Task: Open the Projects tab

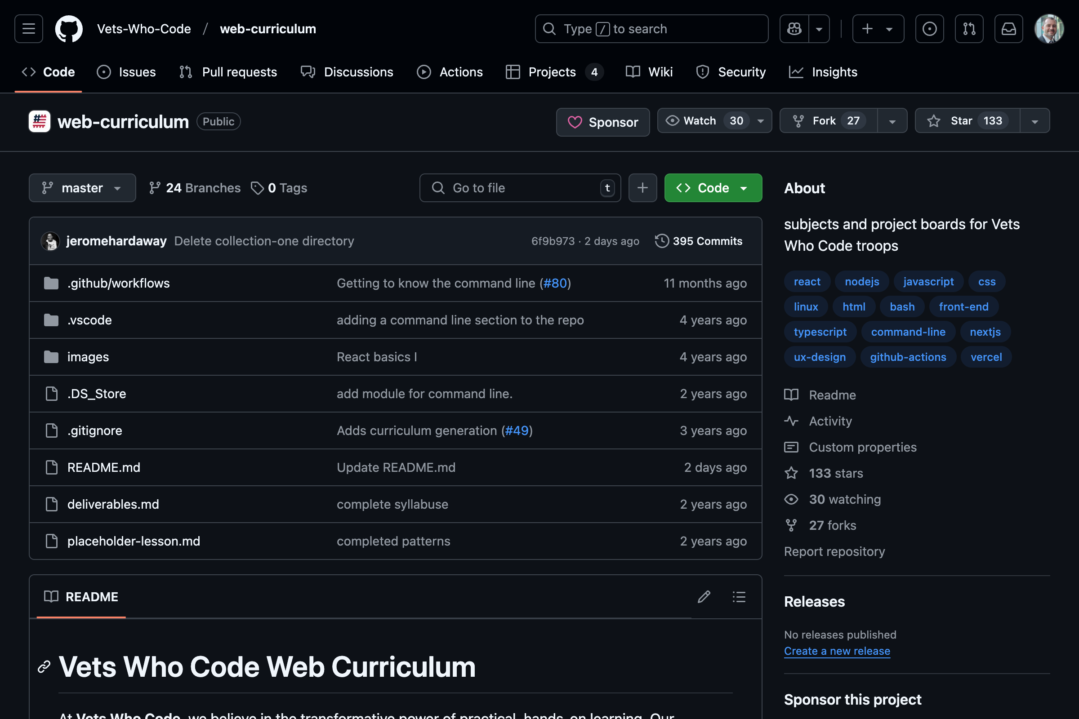Action: [x=554, y=72]
